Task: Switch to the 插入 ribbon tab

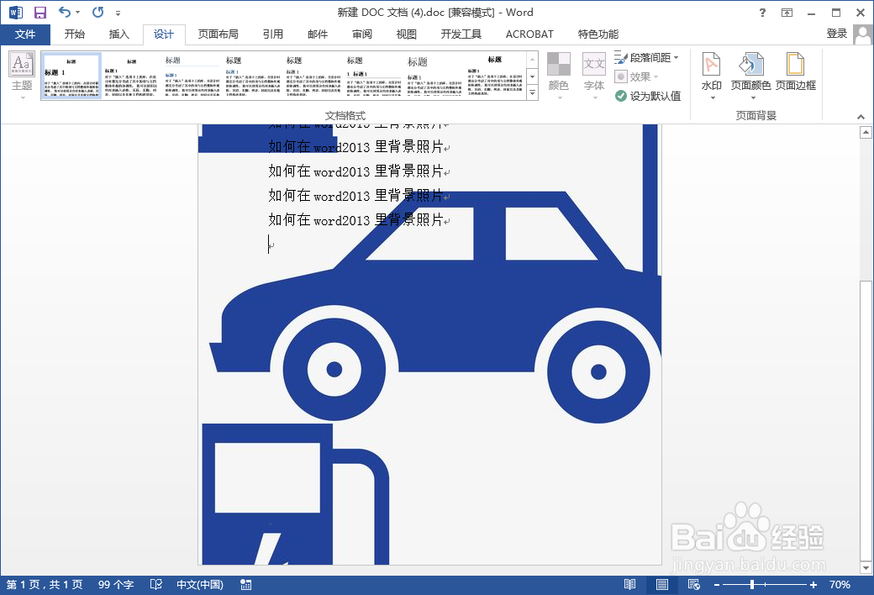Action: tap(118, 34)
